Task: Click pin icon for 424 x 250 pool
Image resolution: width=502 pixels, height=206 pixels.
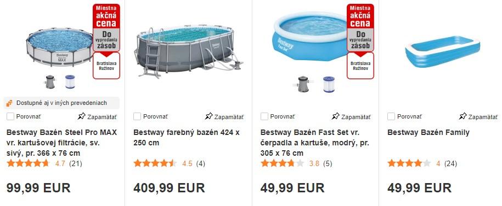Action: [x=208, y=116]
